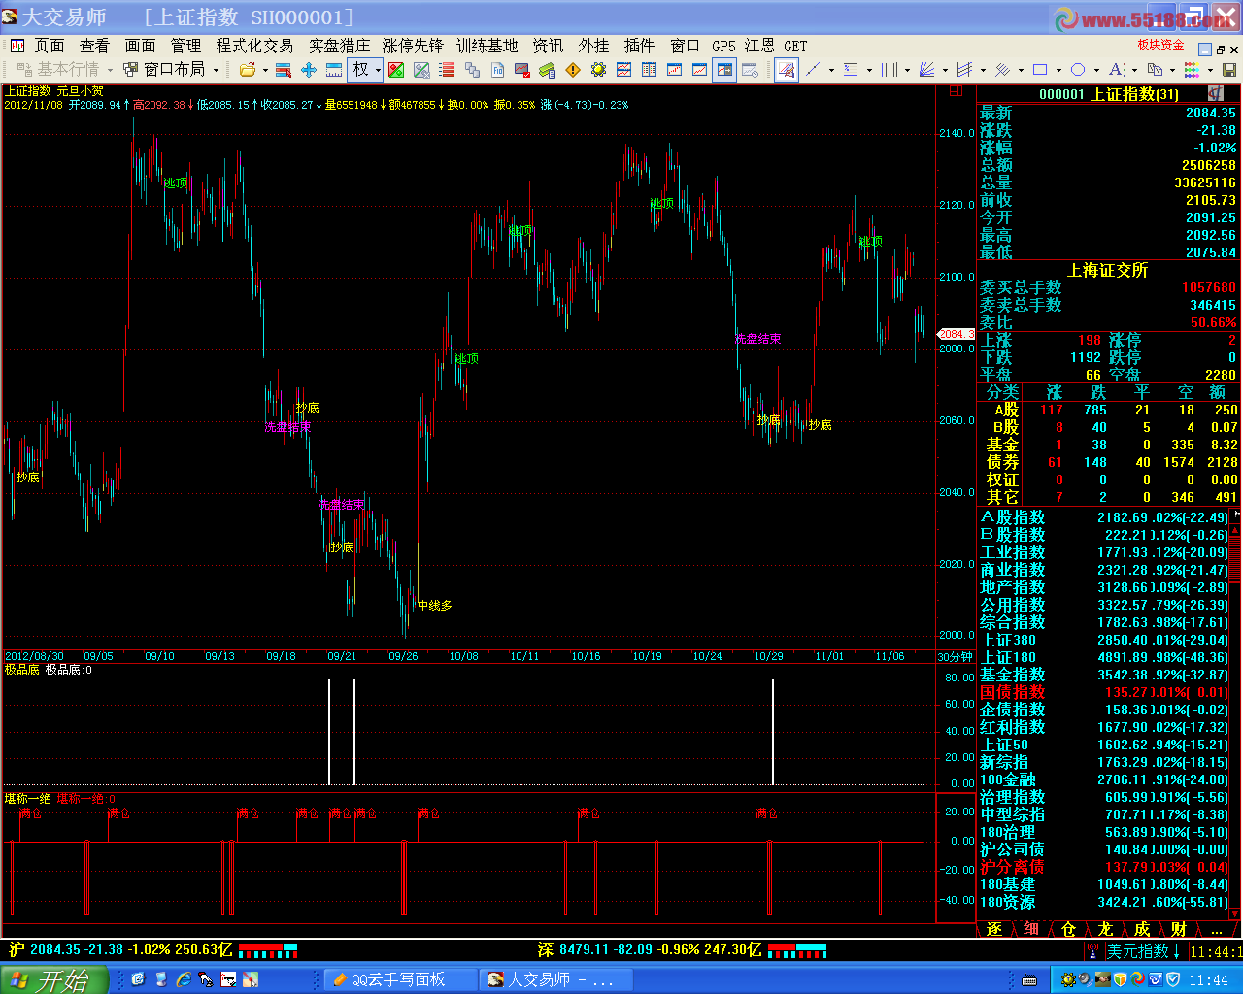Open the 实盘猎庄 menu
This screenshot has width=1243, height=994.
340,46
